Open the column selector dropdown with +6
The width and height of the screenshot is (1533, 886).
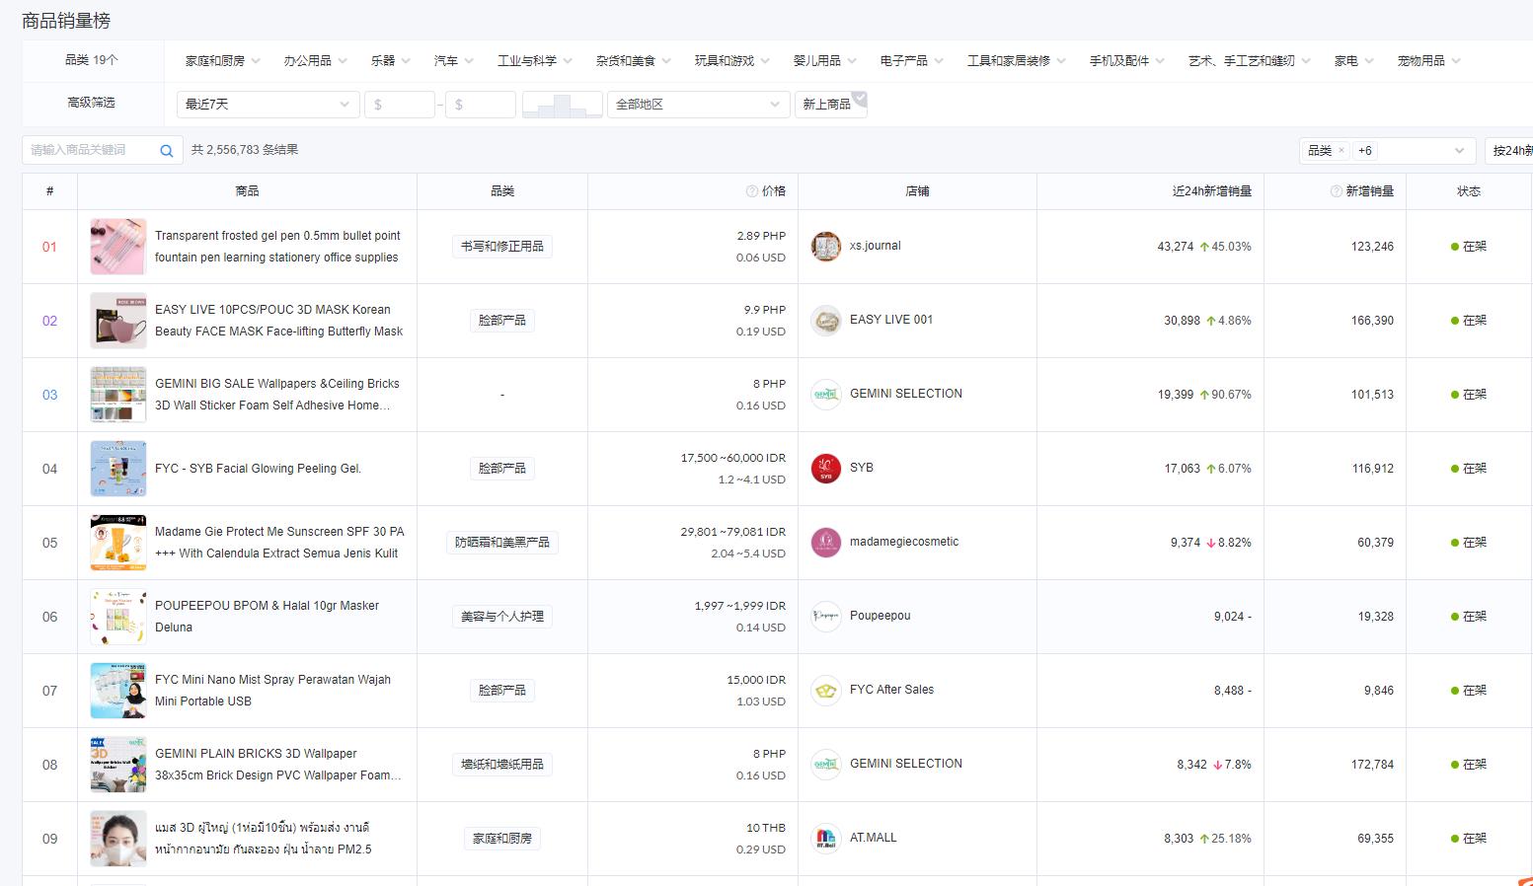tap(1387, 151)
